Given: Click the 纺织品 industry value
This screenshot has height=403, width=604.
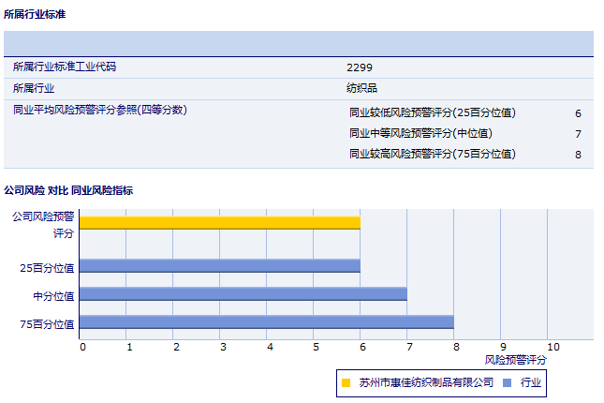Looking at the screenshot, I should click(x=361, y=88).
